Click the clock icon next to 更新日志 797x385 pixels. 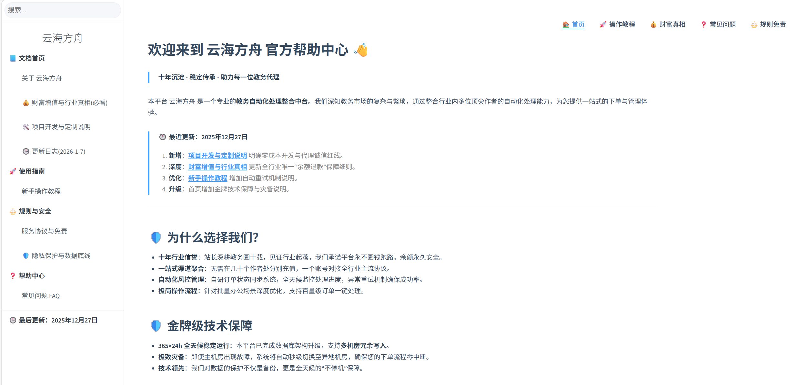[26, 151]
